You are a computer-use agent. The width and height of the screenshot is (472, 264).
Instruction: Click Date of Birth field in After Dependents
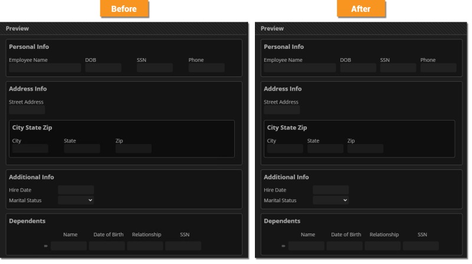(x=345, y=246)
